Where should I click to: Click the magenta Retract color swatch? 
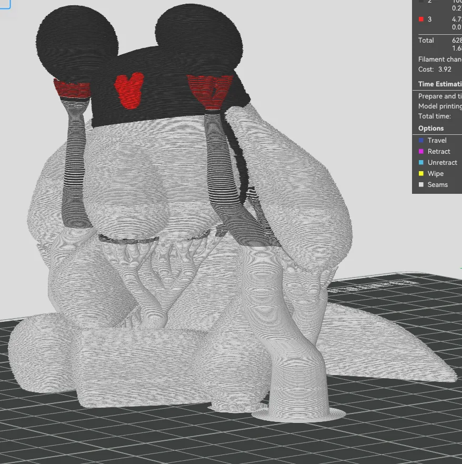[421, 151]
